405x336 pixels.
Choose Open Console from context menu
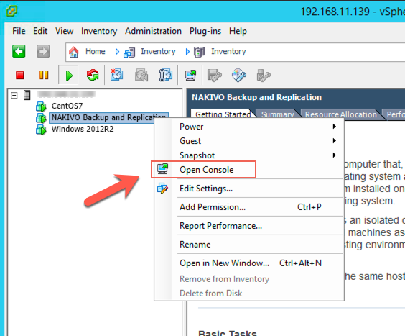pyautogui.click(x=249, y=170)
